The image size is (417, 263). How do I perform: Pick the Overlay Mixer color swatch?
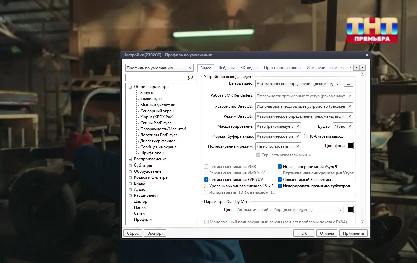350,210
